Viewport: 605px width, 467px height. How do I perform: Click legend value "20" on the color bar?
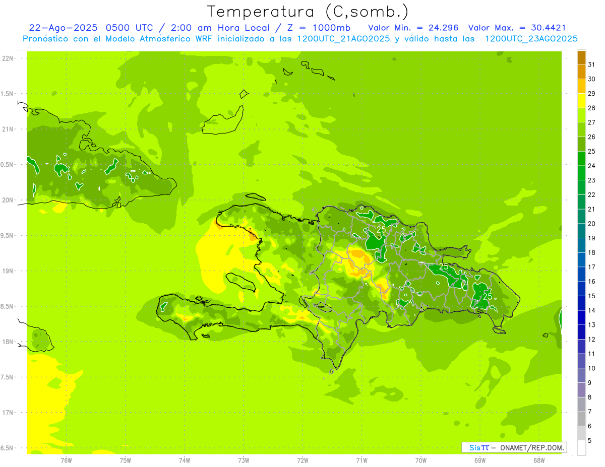(591, 224)
